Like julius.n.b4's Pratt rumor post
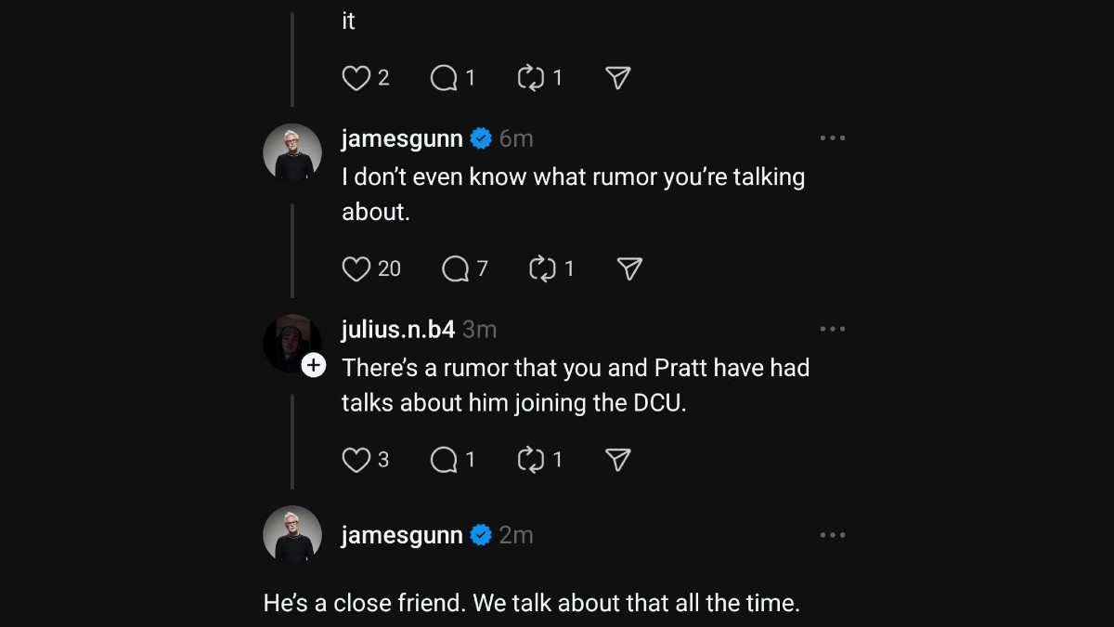This screenshot has height=627, width=1114. tap(356, 460)
